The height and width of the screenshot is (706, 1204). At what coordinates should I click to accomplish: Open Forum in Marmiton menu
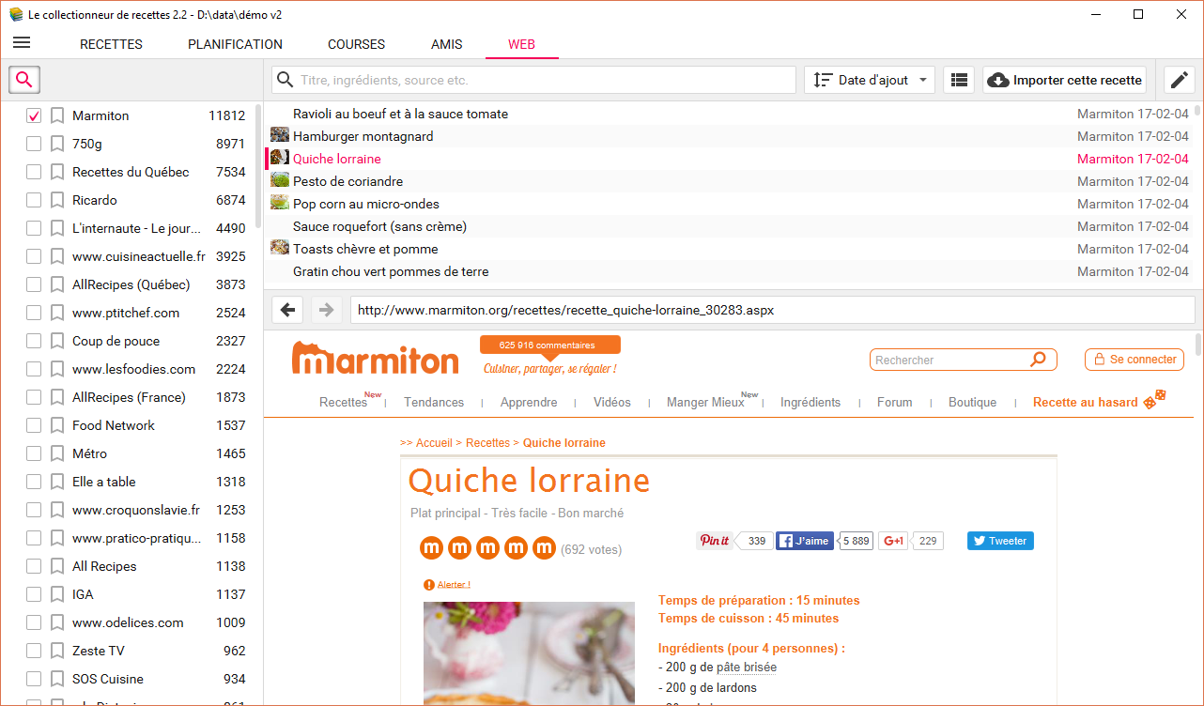pyautogui.click(x=895, y=402)
